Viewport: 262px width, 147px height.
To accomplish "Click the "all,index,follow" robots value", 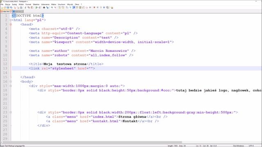I will (108, 55).
